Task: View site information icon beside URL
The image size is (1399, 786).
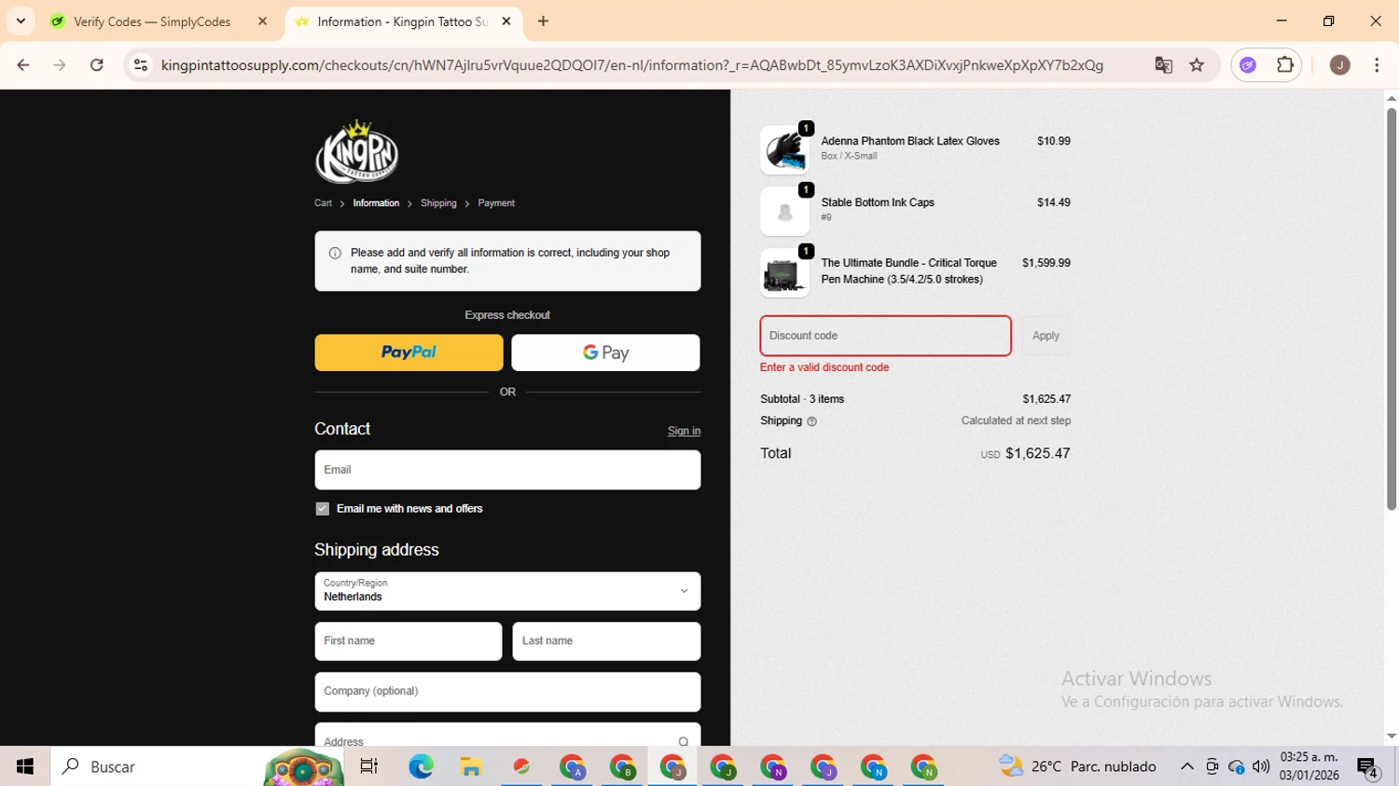Action: [141, 65]
